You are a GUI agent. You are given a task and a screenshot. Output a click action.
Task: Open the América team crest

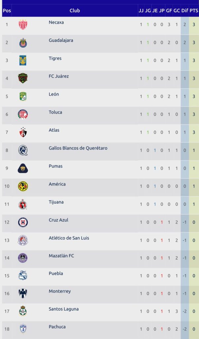[23, 186]
